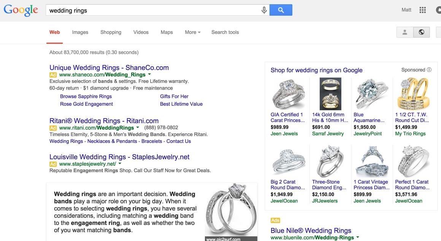Click Big 2 Carat Round Diamond ring image
Screen dimensions: 441x241
pos(288,162)
